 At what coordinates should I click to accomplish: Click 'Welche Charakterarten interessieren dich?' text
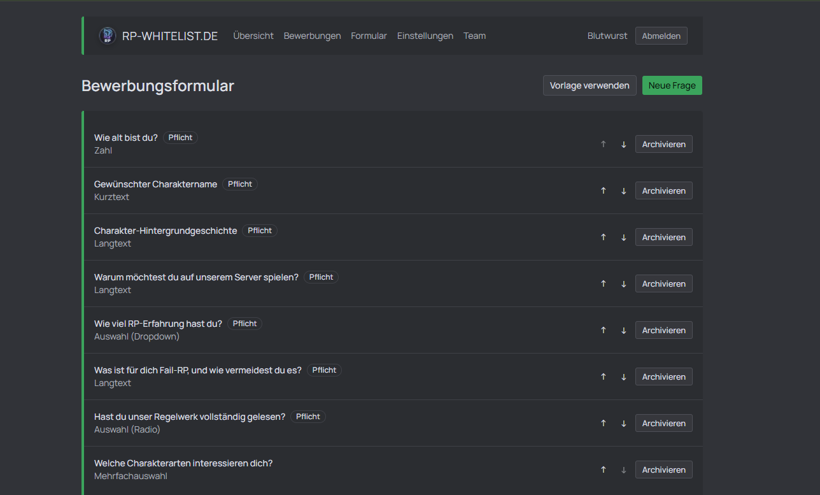[x=183, y=463]
